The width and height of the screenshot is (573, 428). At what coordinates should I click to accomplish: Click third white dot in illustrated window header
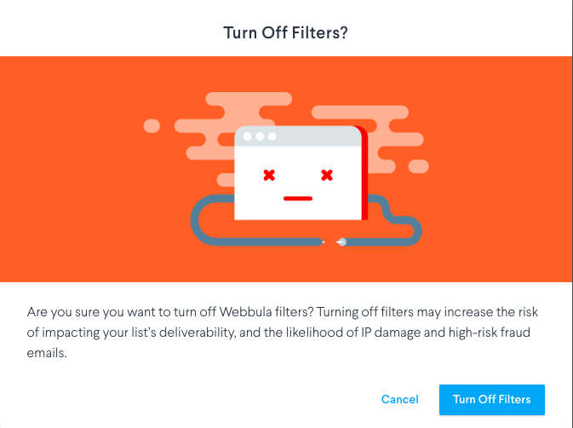272,136
